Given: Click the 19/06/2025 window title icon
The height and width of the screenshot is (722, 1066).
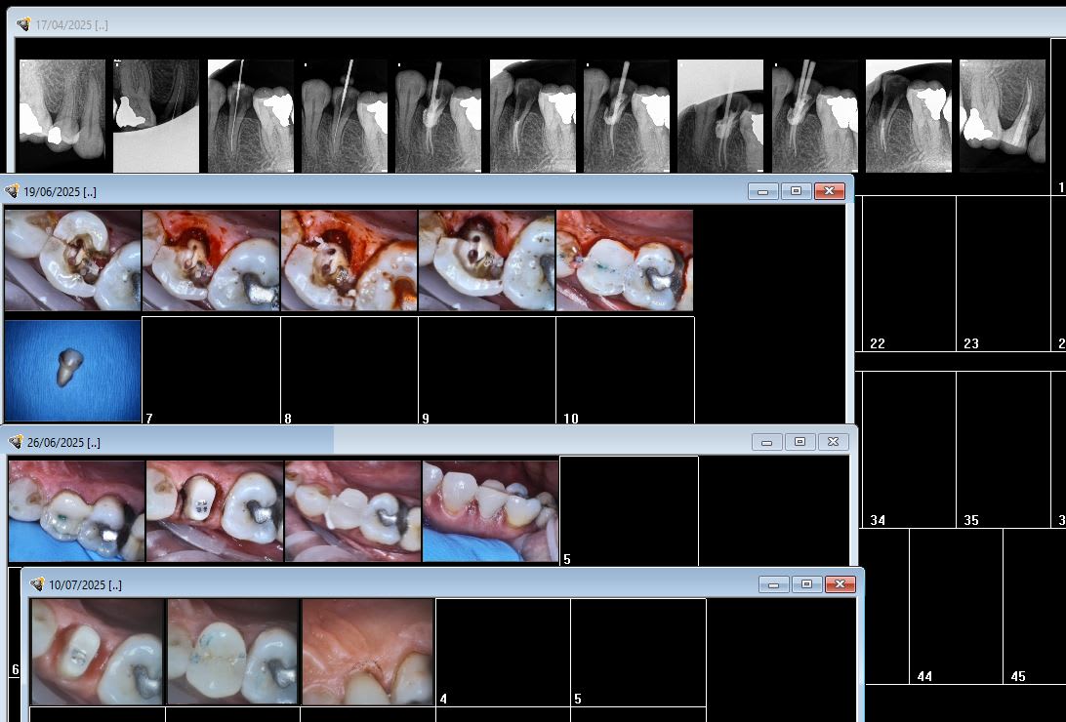Looking at the screenshot, I should pyautogui.click(x=12, y=190).
